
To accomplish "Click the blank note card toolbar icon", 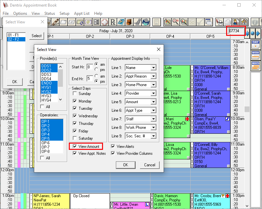I will coord(64,22).
